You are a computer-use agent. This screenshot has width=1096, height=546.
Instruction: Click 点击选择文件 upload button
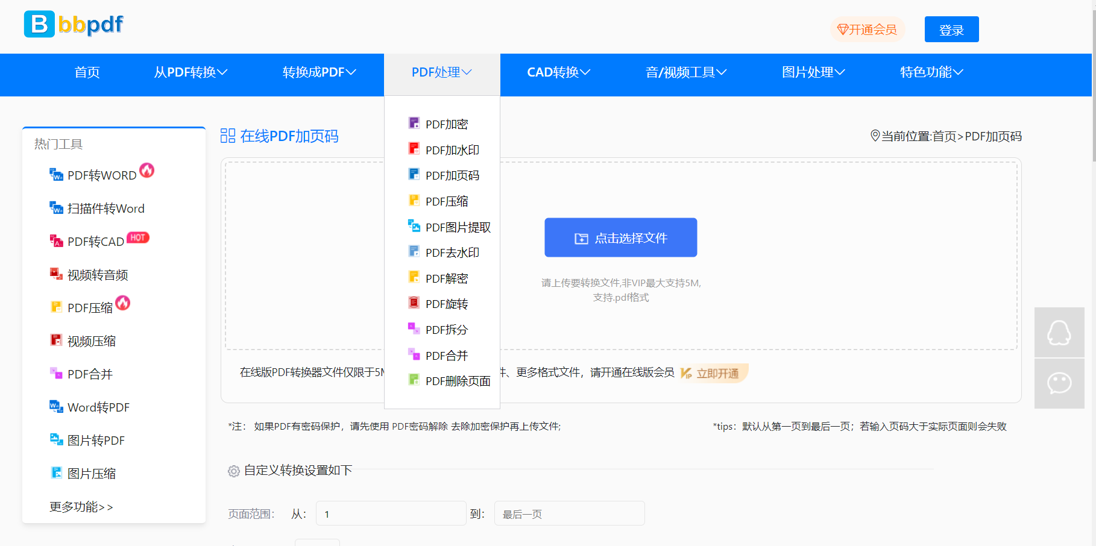pos(621,237)
